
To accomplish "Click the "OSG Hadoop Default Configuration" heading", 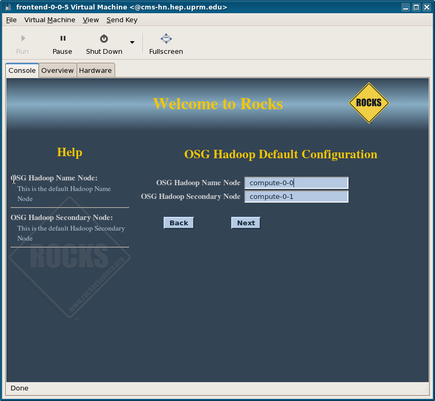I will (x=281, y=154).
